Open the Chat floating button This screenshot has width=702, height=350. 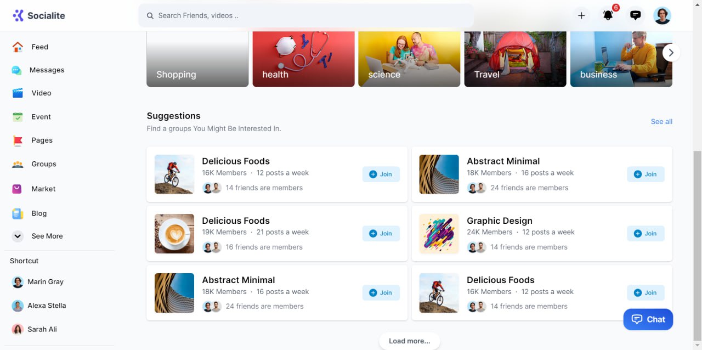[648, 319]
